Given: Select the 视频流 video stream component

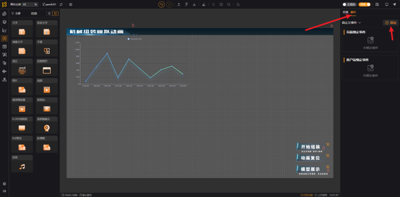Looking at the screenshot, I should tap(47, 106).
